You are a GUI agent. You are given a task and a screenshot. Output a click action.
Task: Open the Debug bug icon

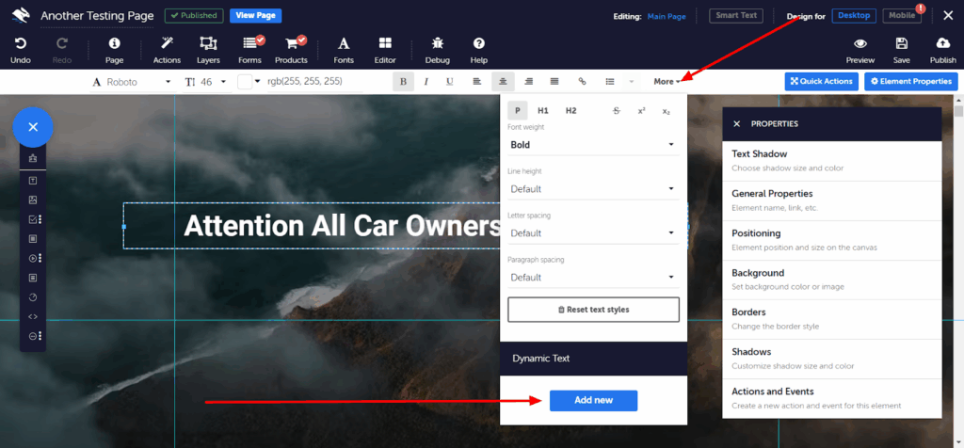[x=437, y=44]
